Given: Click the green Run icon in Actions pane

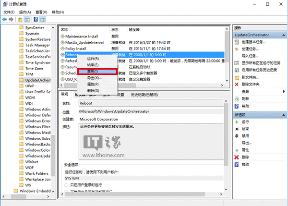Looking at the screenshot, I should pos(237,122).
